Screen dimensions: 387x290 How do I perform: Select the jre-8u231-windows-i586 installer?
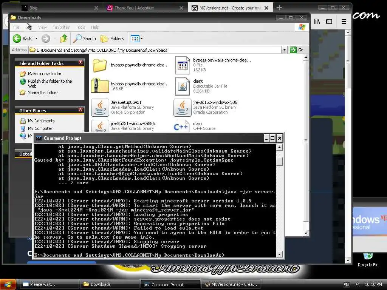click(100, 126)
